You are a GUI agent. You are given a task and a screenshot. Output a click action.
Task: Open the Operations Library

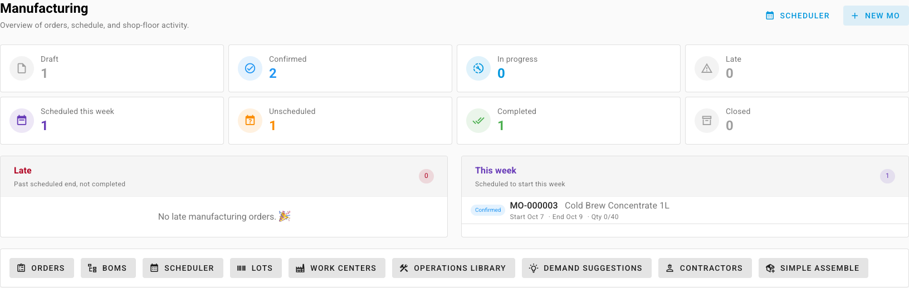point(453,268)
